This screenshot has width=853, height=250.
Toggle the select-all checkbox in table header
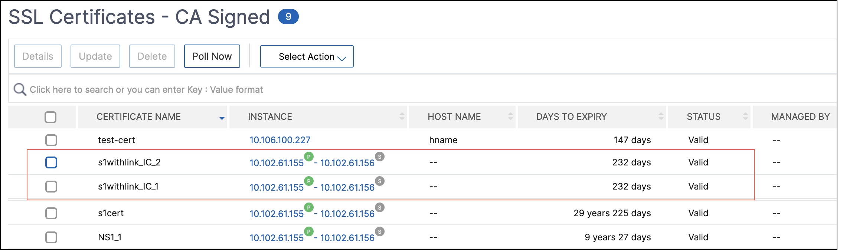tap(50, 117)
